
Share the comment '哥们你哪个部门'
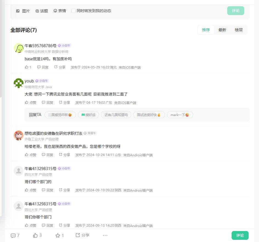coord(65,225)
